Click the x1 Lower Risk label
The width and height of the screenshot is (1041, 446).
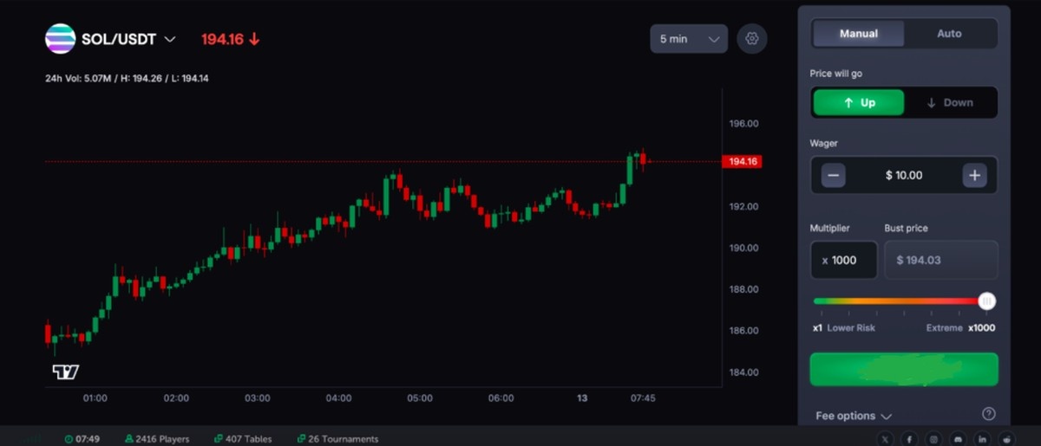pos(844,328)
